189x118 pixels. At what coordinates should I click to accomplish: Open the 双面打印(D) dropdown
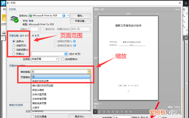(81, 29)
